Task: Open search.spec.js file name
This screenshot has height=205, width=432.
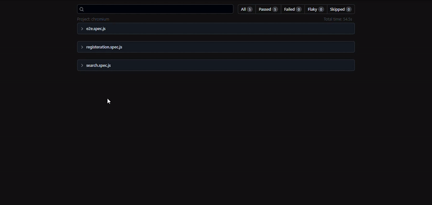Action: tap(98, 65)
